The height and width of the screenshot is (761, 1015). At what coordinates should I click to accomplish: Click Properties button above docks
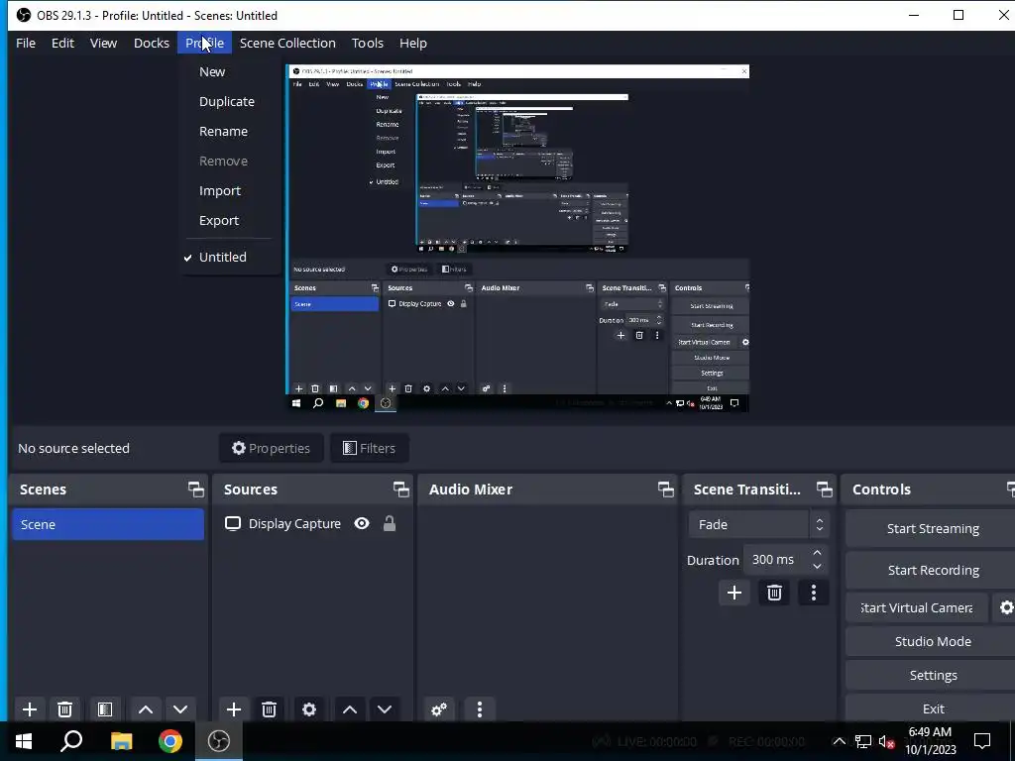point(272,448)
